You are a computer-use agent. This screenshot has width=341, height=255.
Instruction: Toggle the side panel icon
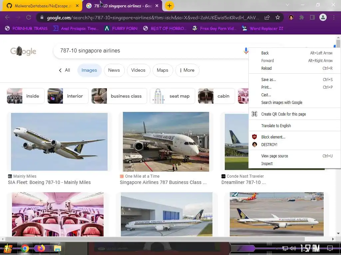click(x=312, y=17)
